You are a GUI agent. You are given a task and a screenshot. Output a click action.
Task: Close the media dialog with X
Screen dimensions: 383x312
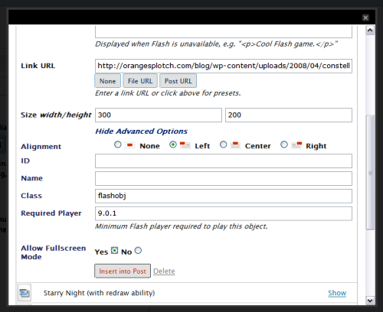tap(365, 18)
